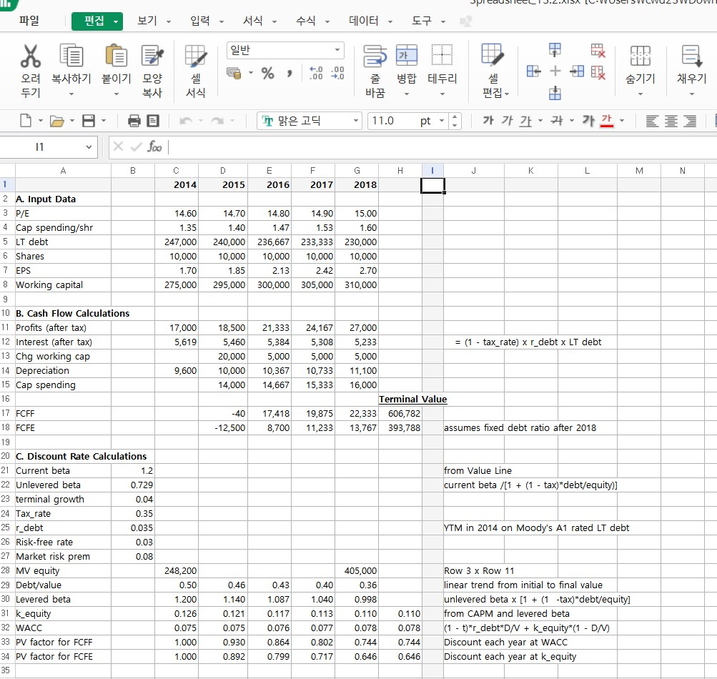Center align text
717x679 pixels.
(671, 122)
